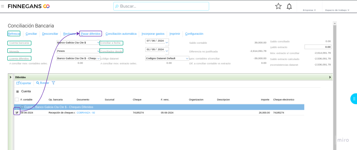Expand the Diferidos panel left arrow
Screen dimensions: 357x150
point(11,77)
